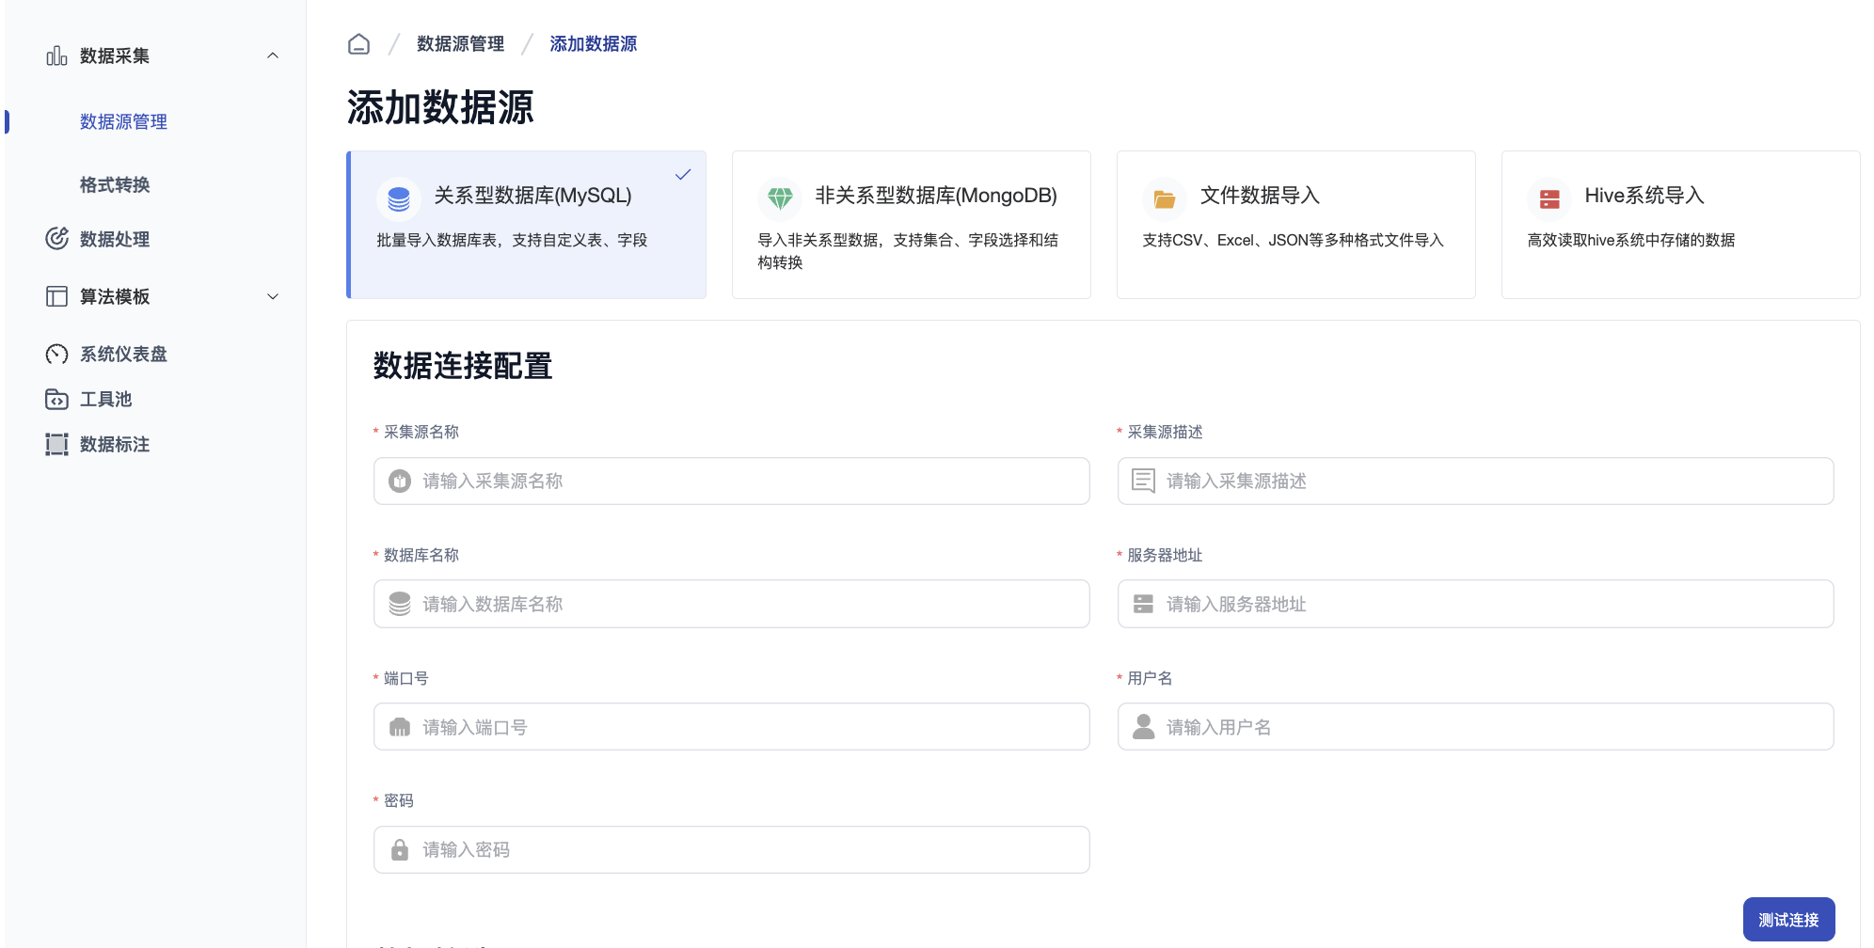This screenshot has height=948, width=1874.
Task: Click the orange folder file import icon
Action: click(1165, 198)
